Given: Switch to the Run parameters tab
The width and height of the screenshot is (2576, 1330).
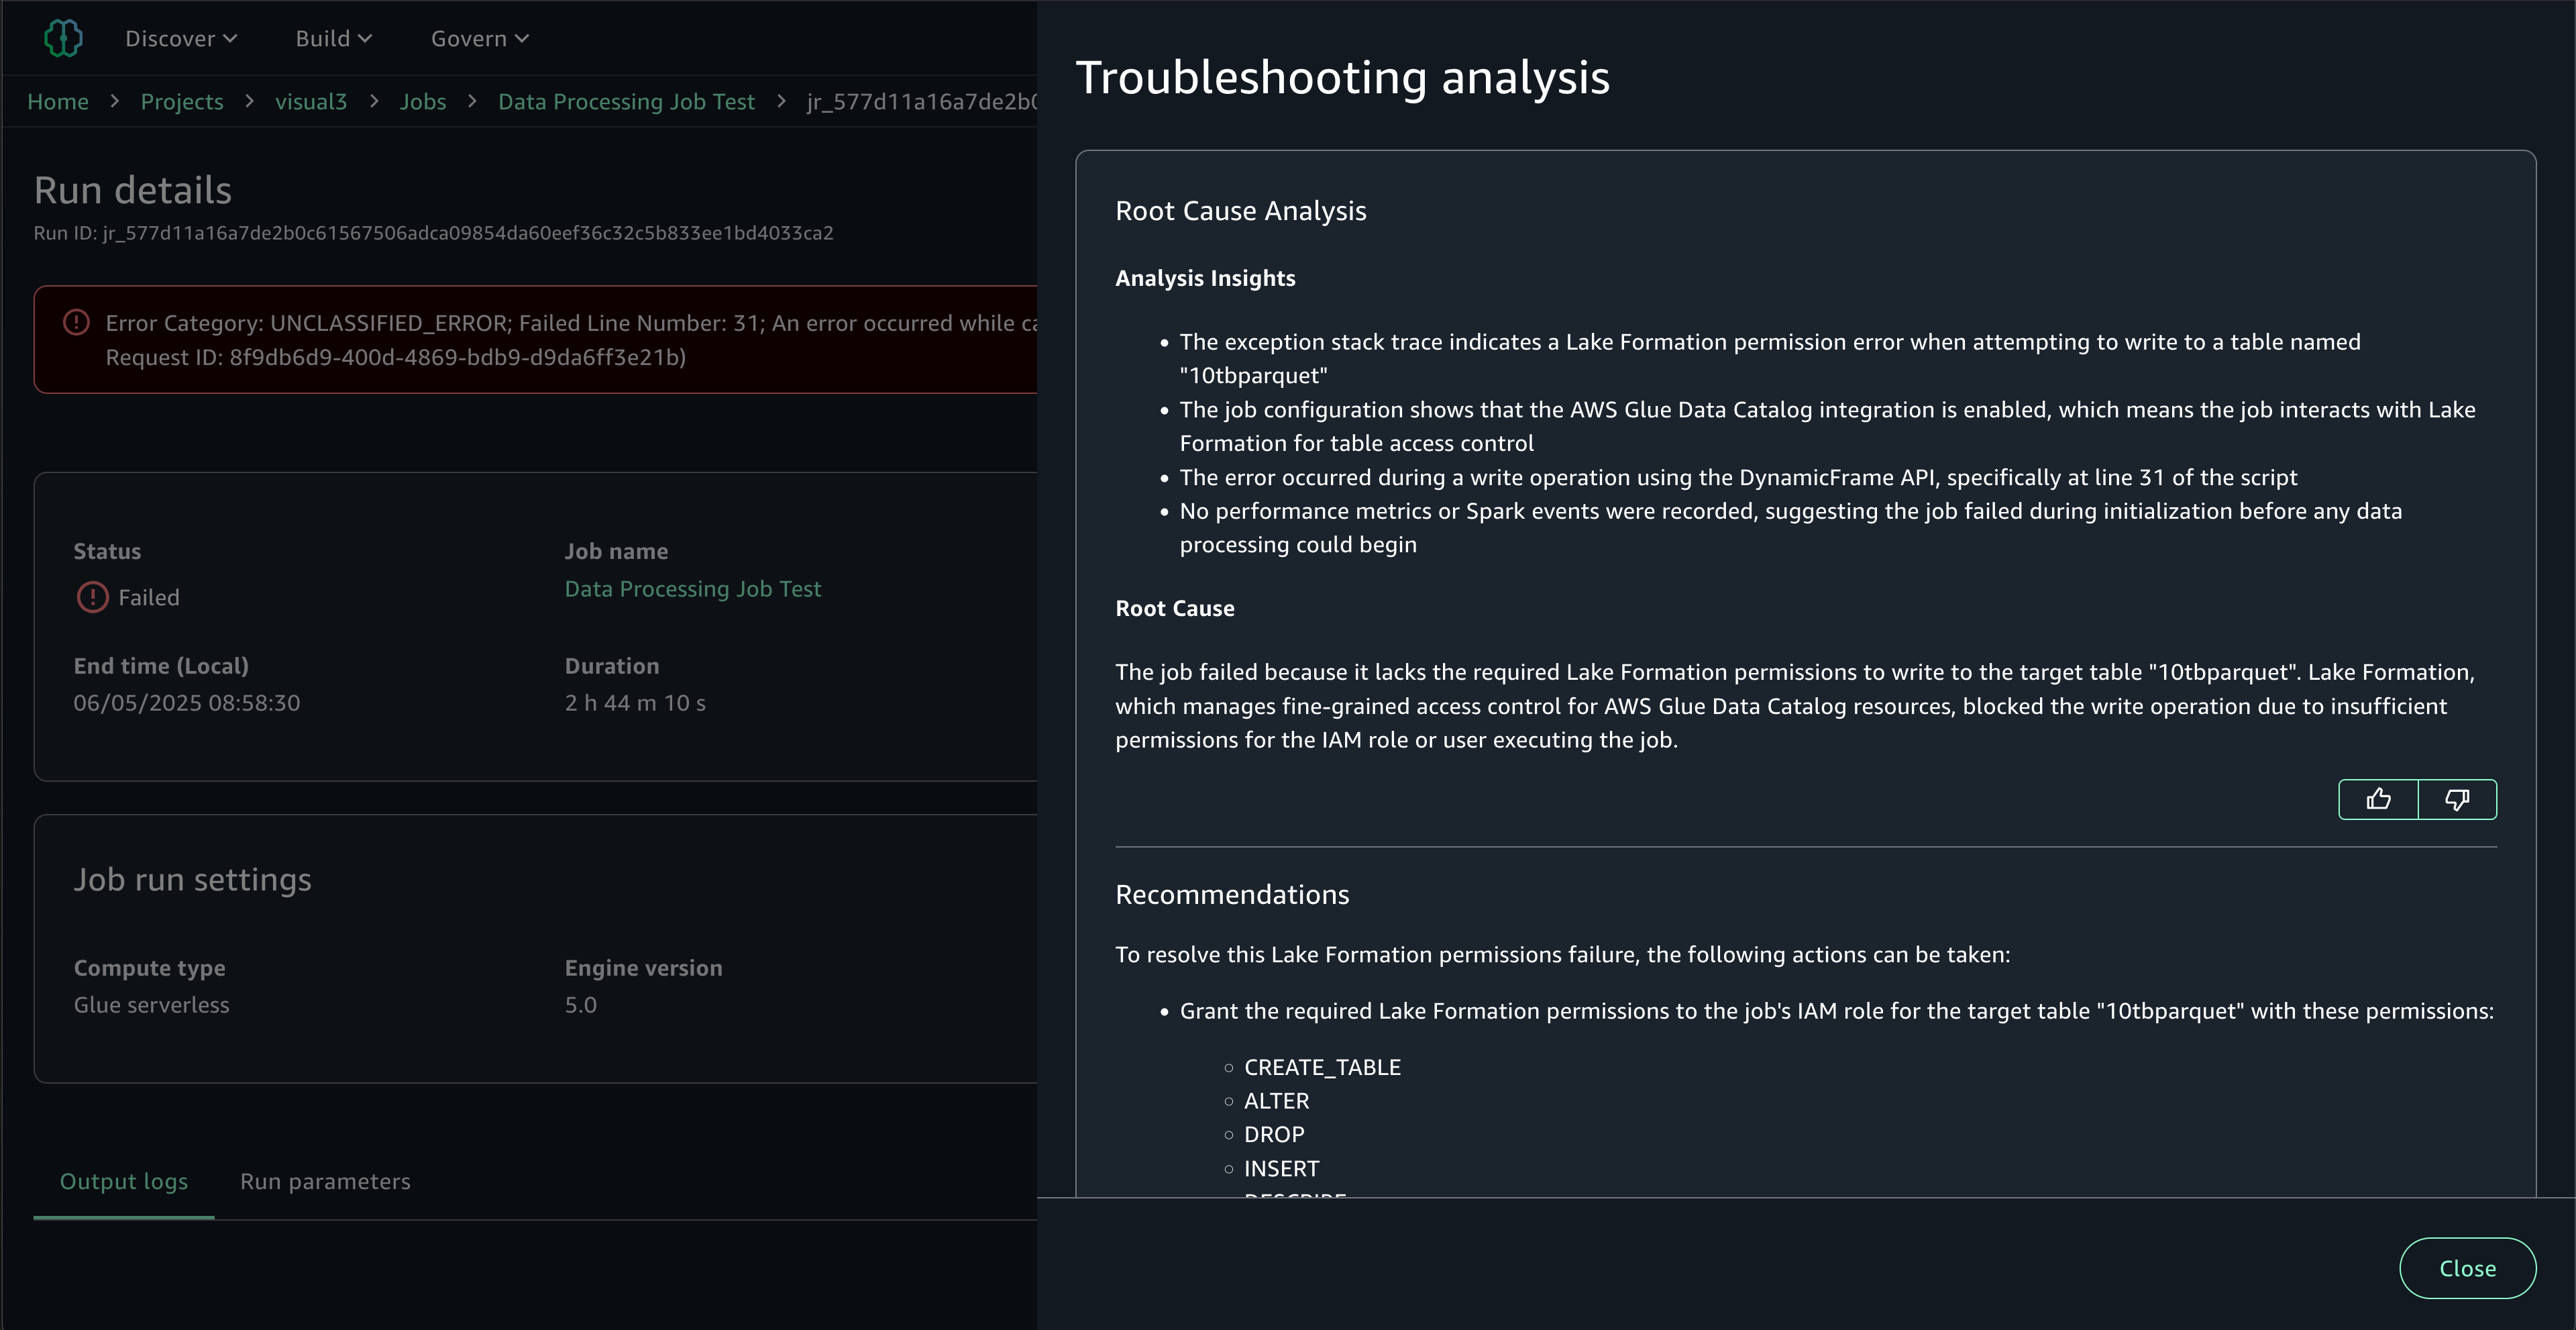Looking at the screenshot, I should [325, 1181].
